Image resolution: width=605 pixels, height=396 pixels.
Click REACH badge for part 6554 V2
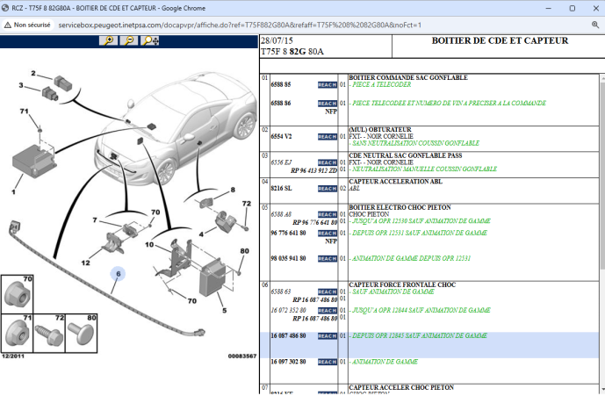pyautogui.click(x=328, y=137)
